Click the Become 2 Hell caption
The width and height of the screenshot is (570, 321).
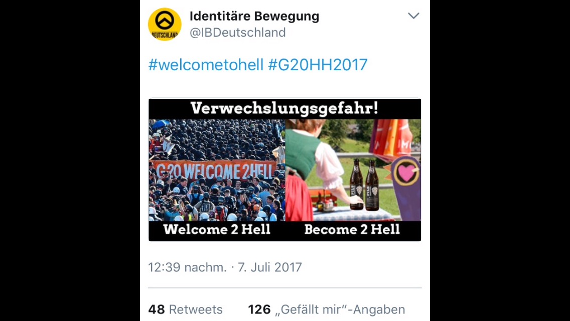(x=352, y=229)
